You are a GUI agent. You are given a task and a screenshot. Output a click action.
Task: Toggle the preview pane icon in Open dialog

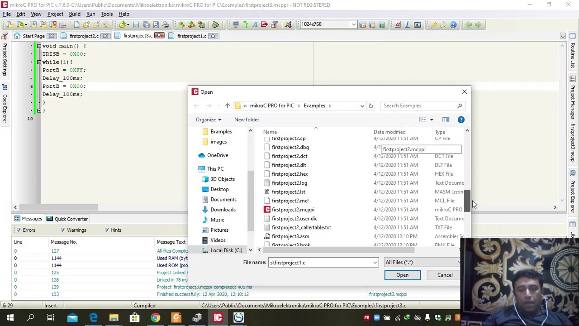[446, 120]
